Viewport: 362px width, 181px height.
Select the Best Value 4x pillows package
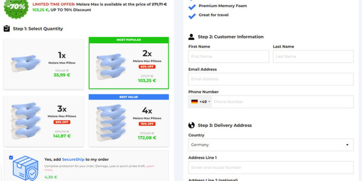[129, 120]
